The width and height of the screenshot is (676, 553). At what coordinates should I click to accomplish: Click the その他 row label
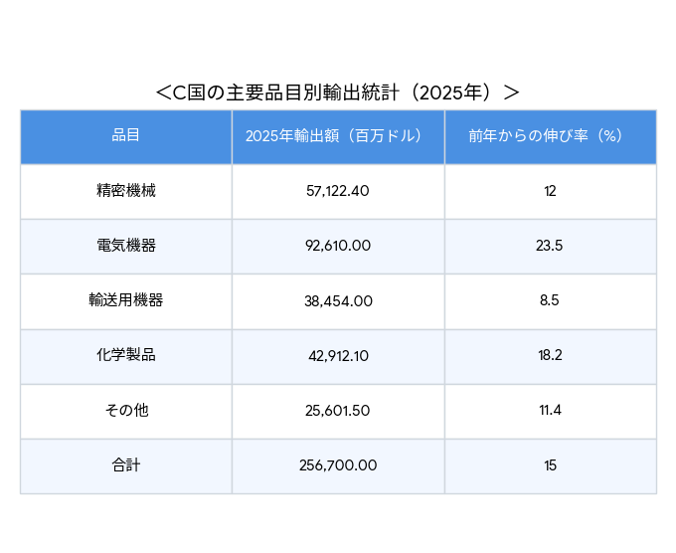[125, 410]
